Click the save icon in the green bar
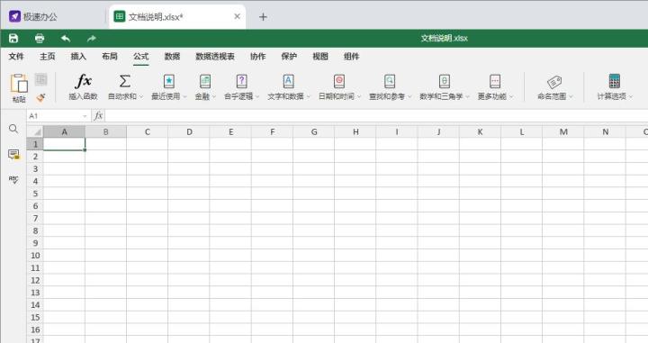The width and height of the screenshot is (648, 343). (13, 39)
